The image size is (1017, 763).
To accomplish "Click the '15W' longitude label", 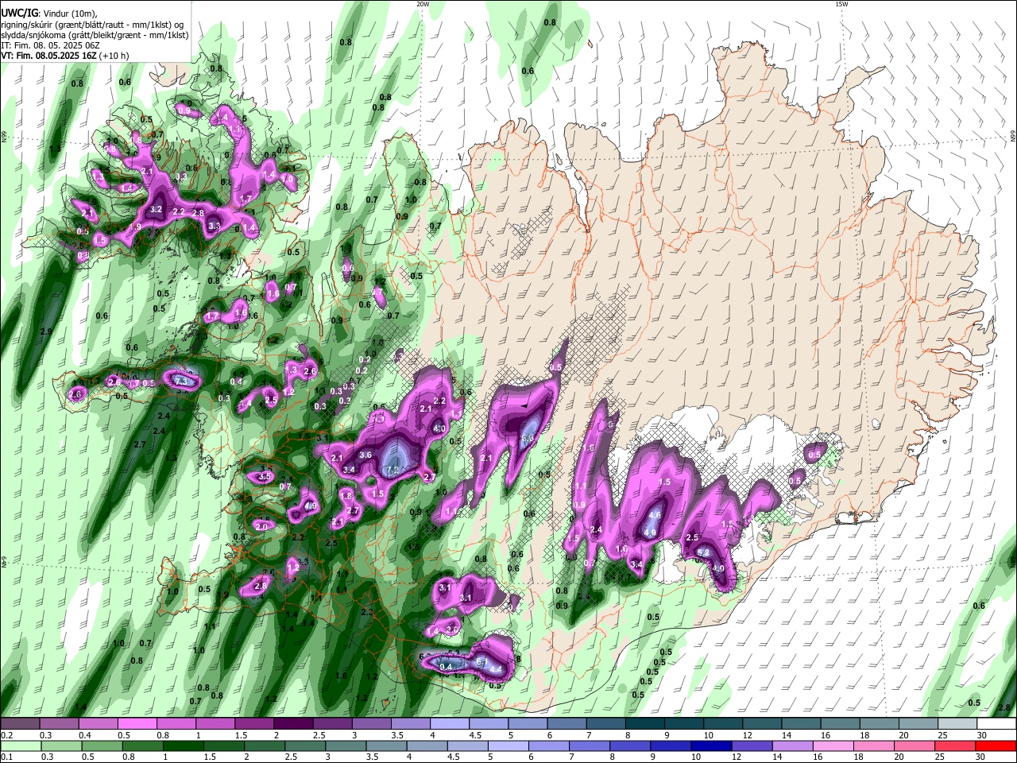I will (x=841, y=4).
